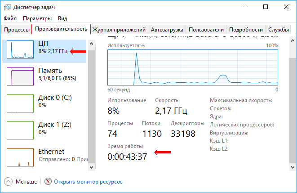Click the sidebar vertical scrollbar
The image size is (297, 193).
point(91,103)
